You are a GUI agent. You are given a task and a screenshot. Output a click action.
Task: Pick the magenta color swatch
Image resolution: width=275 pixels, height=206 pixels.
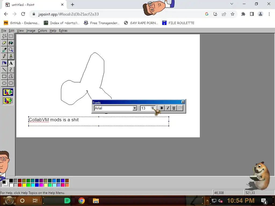[x=41, y=185]
